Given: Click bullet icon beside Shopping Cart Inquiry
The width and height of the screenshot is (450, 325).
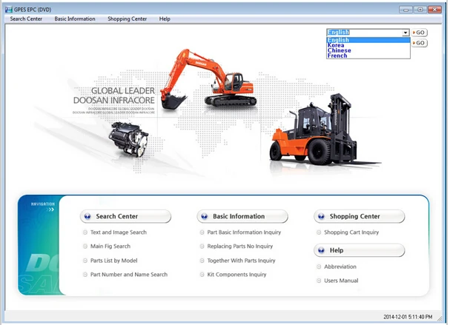Looking at the screenshot, I should click(x=319, y=232).
